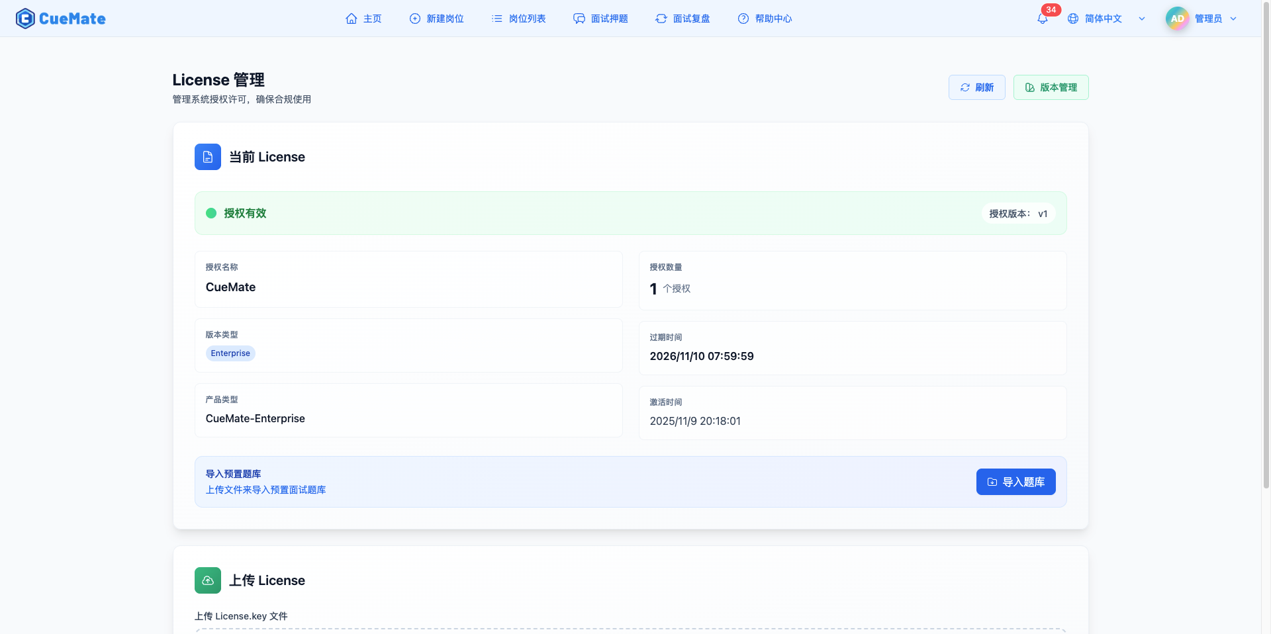The width and height of the screenshot is (1271, 634).
Task: Navigate to the 岗位列表 menu item
Action: coord(527,19)
